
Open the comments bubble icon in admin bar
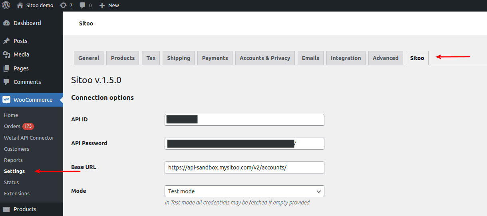82,6
